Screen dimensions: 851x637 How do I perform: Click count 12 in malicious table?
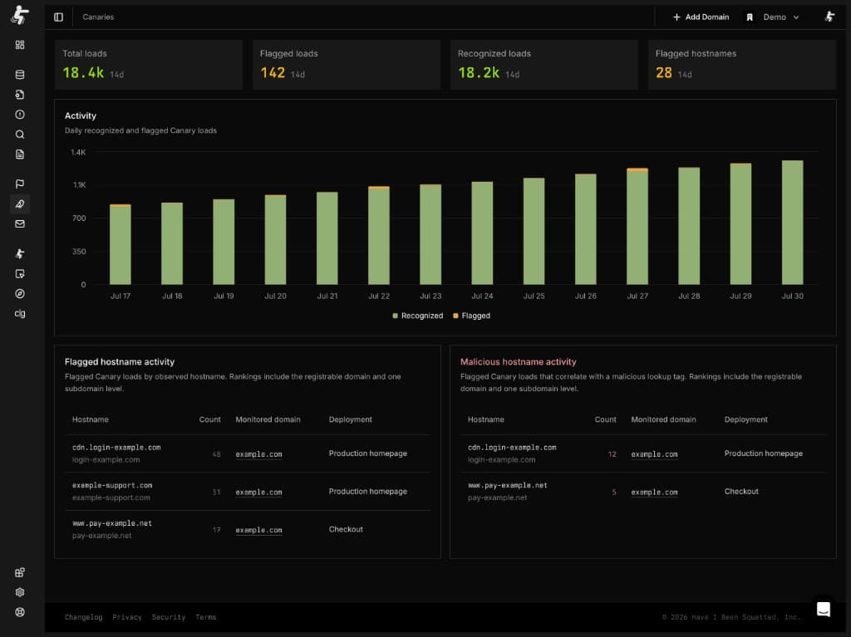coord(612,454)
